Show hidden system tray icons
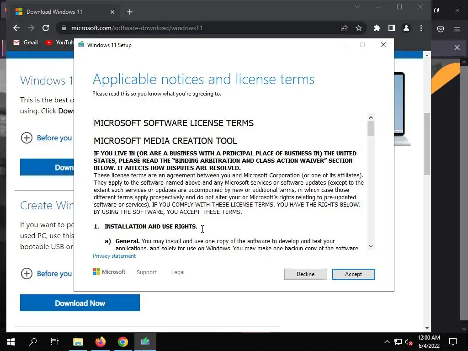This screenshot has width=468, height=351. pos(387,342)
